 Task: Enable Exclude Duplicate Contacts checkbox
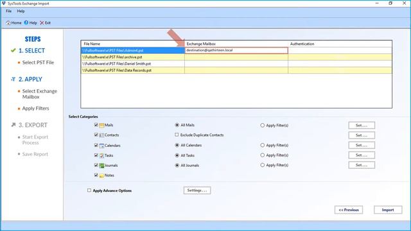177,135
